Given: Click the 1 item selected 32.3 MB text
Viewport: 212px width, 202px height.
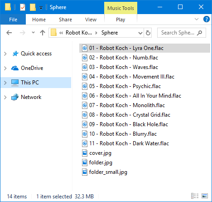Looking at the screenshot, I should pyautogui.click(x=65, y=197).
